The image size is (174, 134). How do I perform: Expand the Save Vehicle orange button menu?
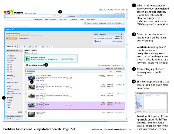[12, 38]
